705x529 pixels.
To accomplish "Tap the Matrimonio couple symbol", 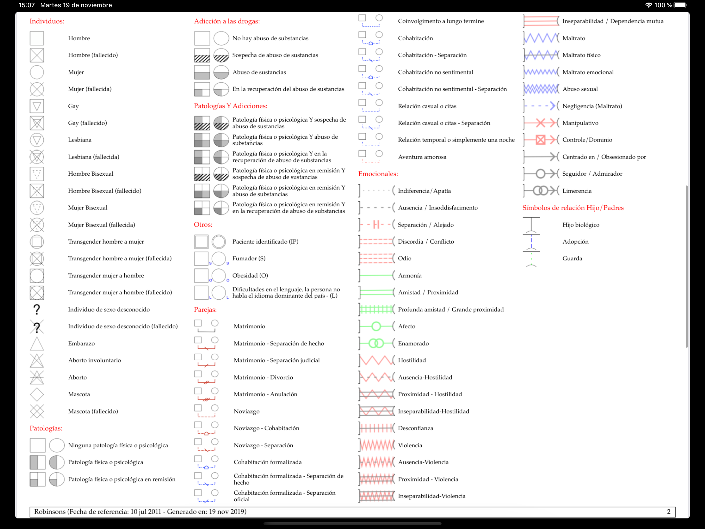I will [x=206, y=326].
